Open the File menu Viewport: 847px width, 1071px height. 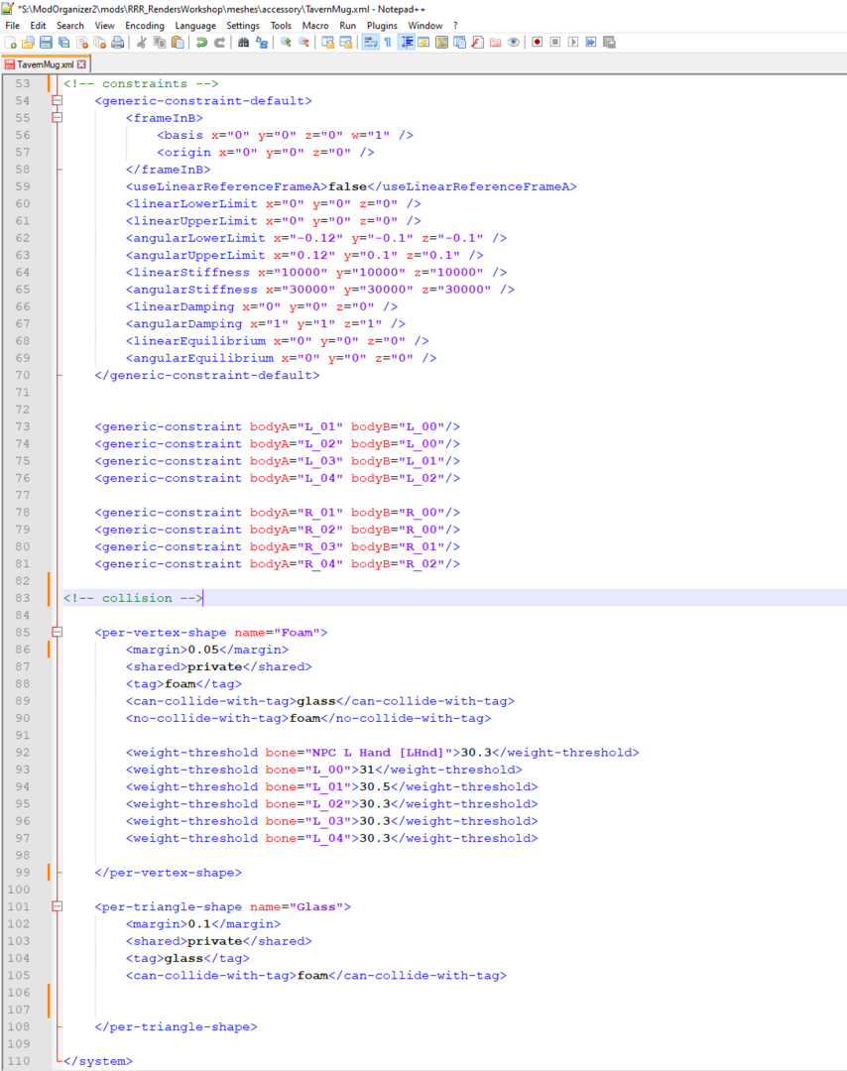pos(12,25)
